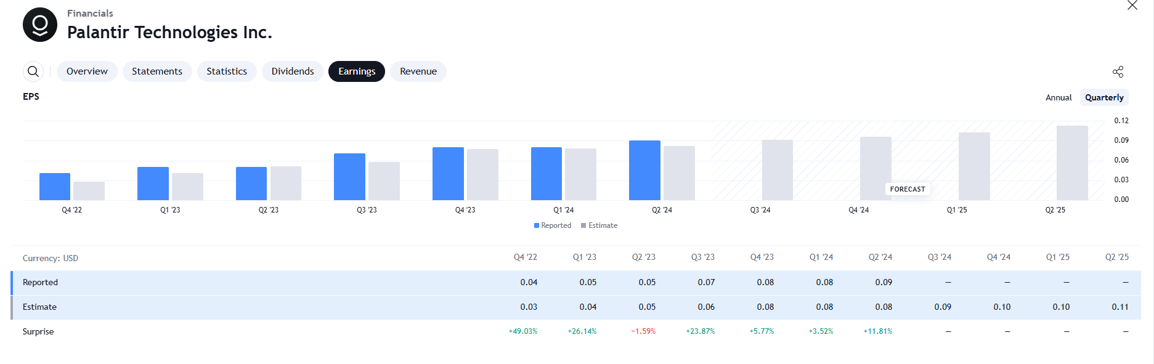Open the Revenue tab

pyautogui.click(x=418, y=71)
